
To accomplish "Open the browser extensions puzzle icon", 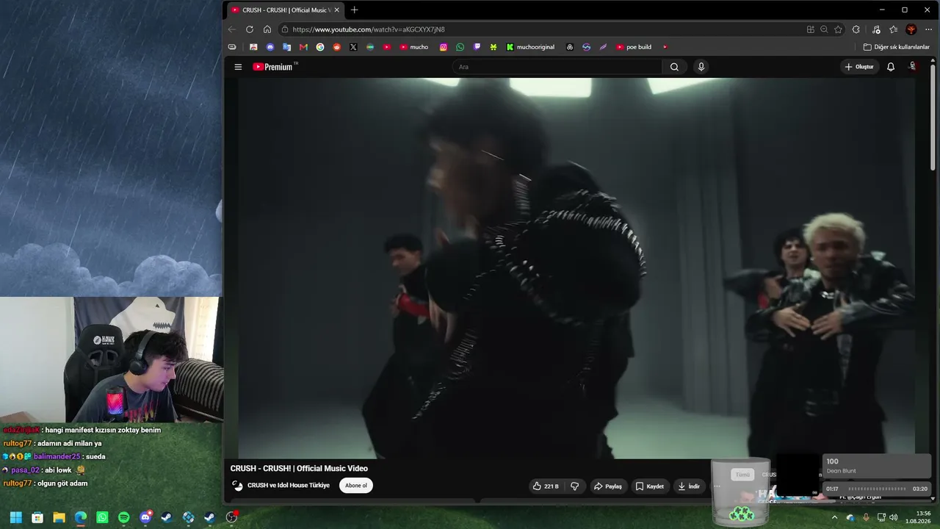I will (856, 29).
